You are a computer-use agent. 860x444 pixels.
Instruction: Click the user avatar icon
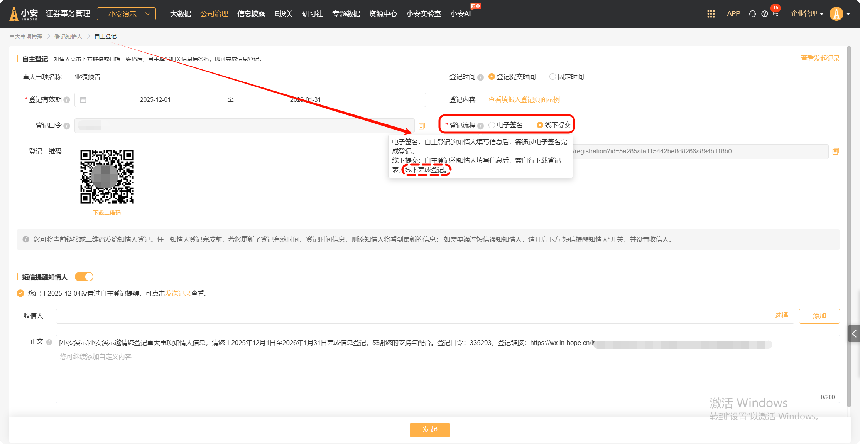click(836, 14)
